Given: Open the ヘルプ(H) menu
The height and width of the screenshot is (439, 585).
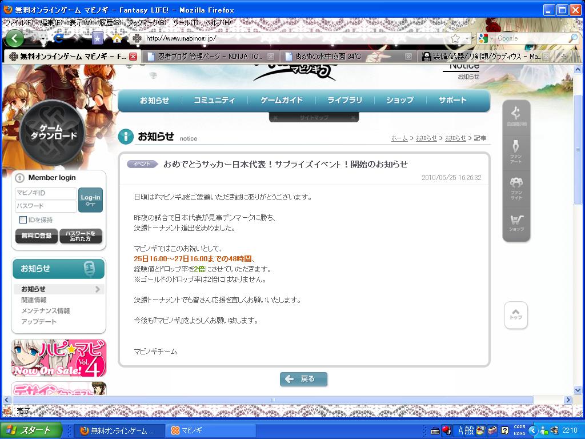Looking at the screenshot, I should pos(218,22).
